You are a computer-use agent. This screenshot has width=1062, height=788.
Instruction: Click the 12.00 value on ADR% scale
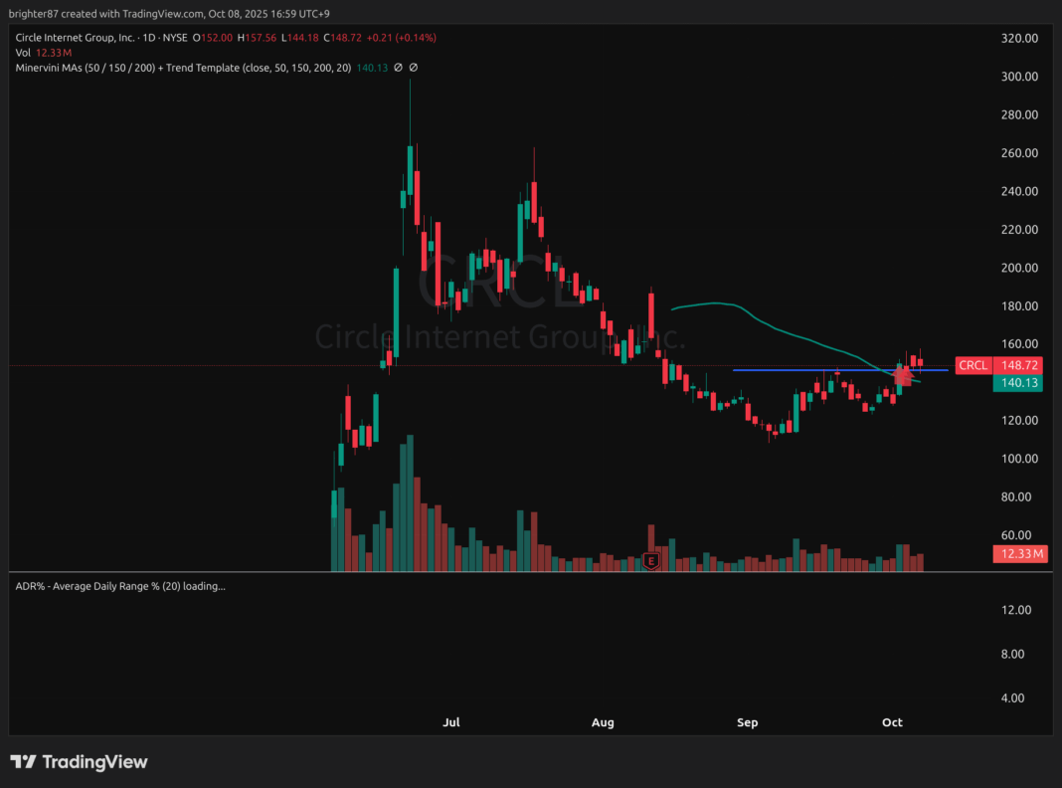coord(1017,610)
